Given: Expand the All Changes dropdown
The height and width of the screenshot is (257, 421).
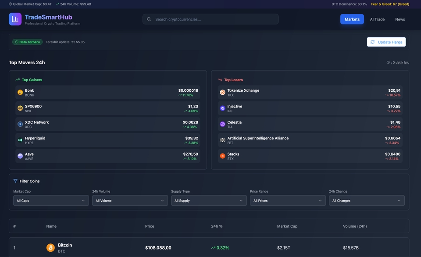Looking at the screenshot, I should 367,200.
